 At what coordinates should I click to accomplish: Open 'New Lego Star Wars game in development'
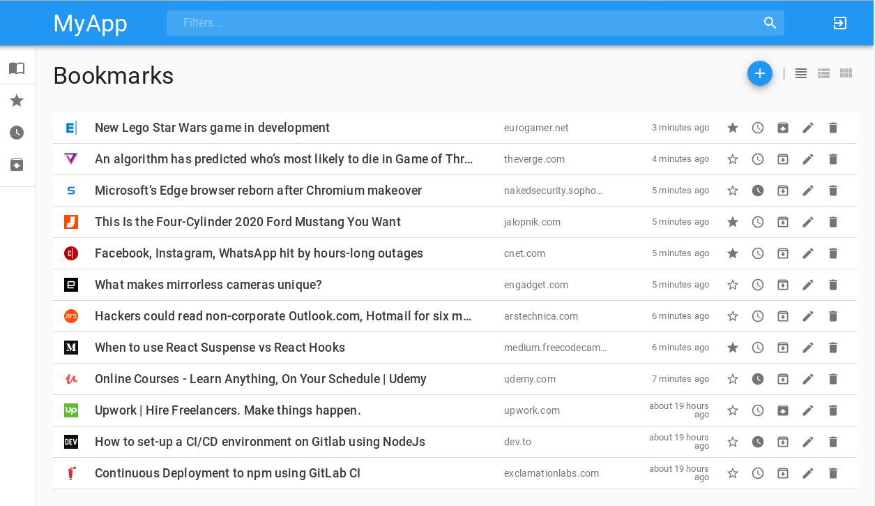(x=212, y=128)
